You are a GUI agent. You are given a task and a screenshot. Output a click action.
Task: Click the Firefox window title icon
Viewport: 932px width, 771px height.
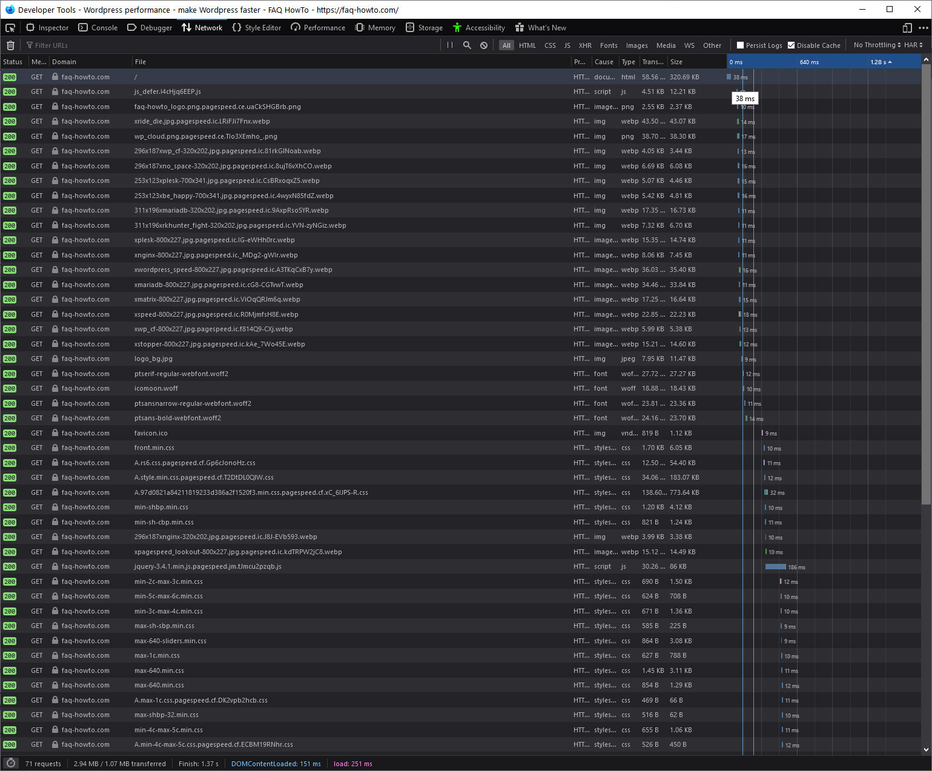[x=9, y=9]
